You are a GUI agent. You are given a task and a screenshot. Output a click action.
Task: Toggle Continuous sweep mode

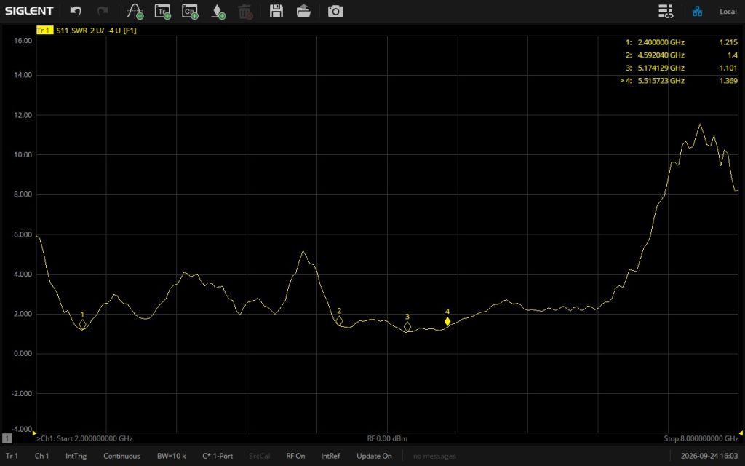121,456
